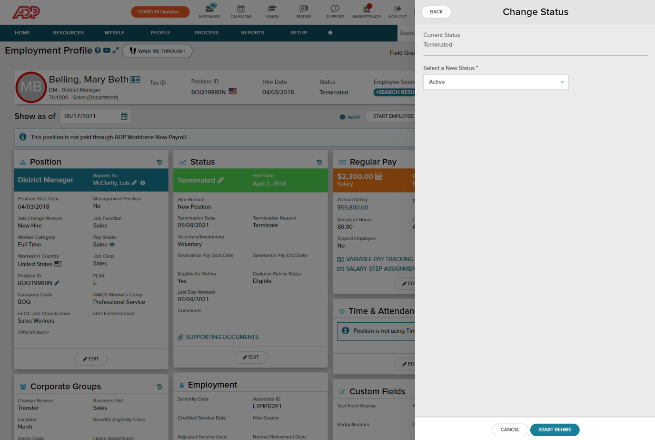Toggle the eye icon next to Pay Grade Sales
The height and width of the screenshot is (440, 655).
(x=113, y=245)
